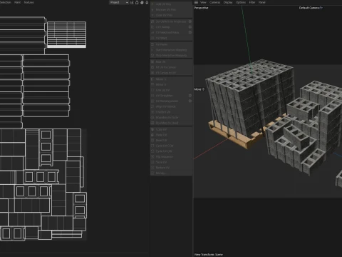
Task: Open options gear for UV Unwrap
Action: click(x=190, y=27)
